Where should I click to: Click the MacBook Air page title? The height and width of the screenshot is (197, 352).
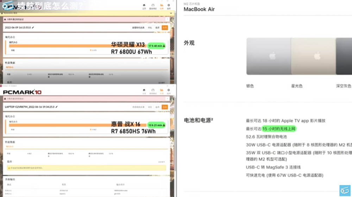pyautogui.click(x=199, y=9)
